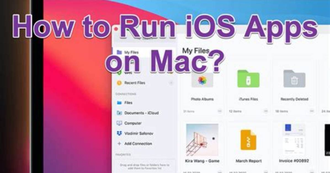Select Recent Files in the sidebar
Image resolution: width=330 pixels, height=173 pixels.
pos(135,83)
